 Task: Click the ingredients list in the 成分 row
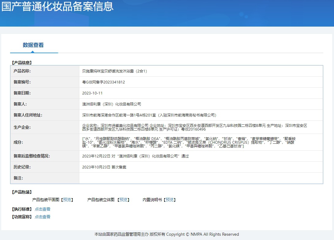[x=189, y=142]
